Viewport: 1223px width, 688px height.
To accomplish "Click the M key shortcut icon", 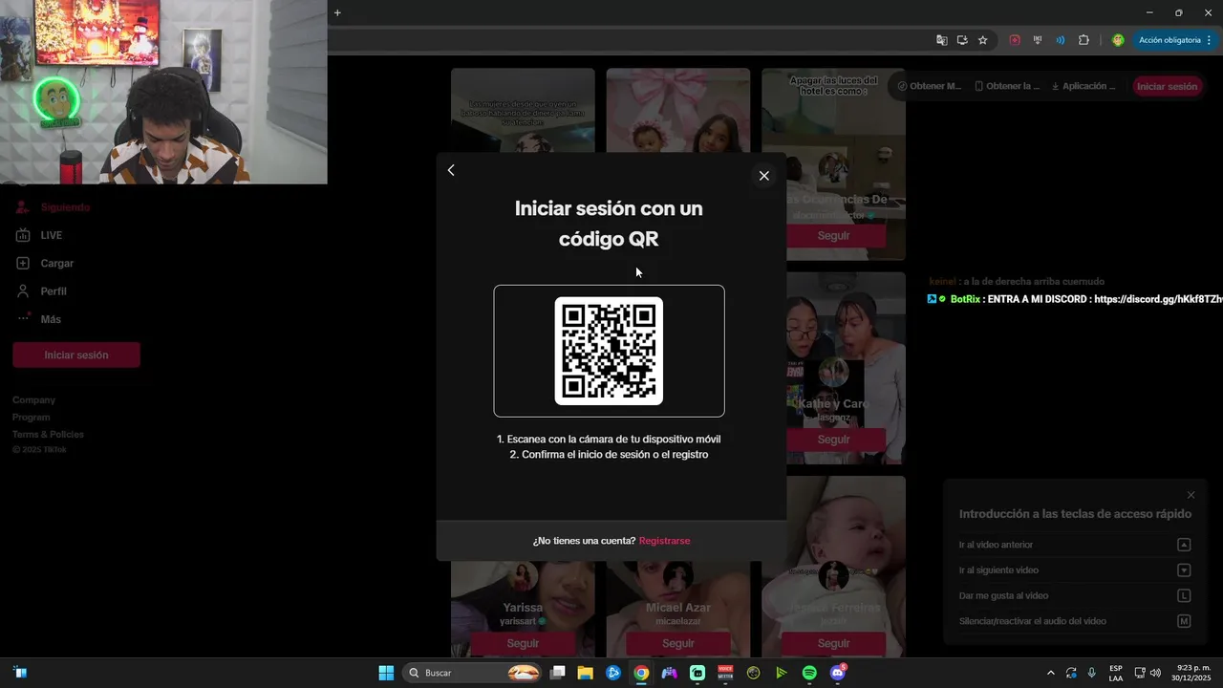I will pos(1184,621).
